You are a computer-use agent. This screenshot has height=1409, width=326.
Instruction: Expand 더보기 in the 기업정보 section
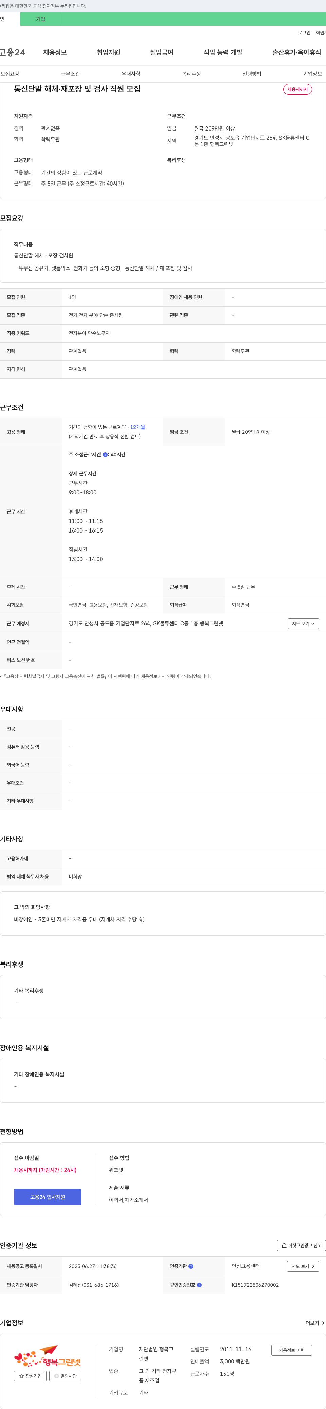(315, 1323)
